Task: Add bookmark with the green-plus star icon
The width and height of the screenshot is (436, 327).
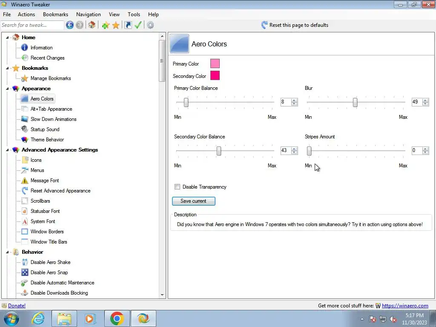Action: coord(106,25)
